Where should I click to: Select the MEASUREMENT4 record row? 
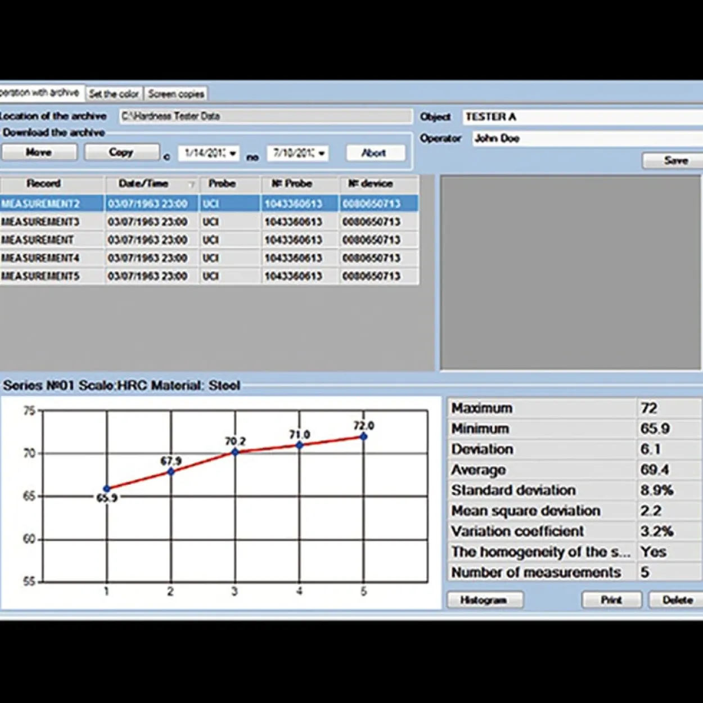pos(209,258)
